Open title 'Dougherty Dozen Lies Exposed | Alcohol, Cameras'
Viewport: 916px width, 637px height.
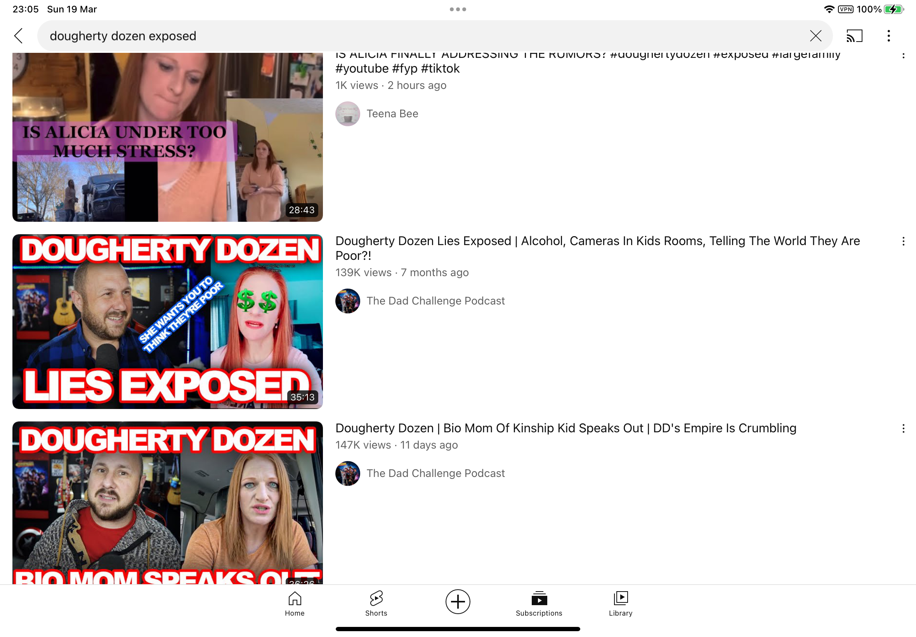pos(597,248)
